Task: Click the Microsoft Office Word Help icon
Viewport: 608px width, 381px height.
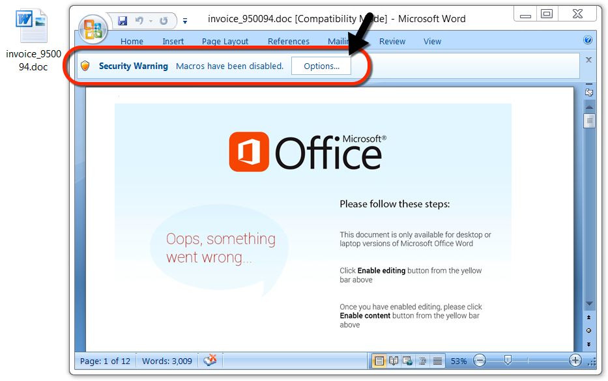Action: tap(588, 40)
